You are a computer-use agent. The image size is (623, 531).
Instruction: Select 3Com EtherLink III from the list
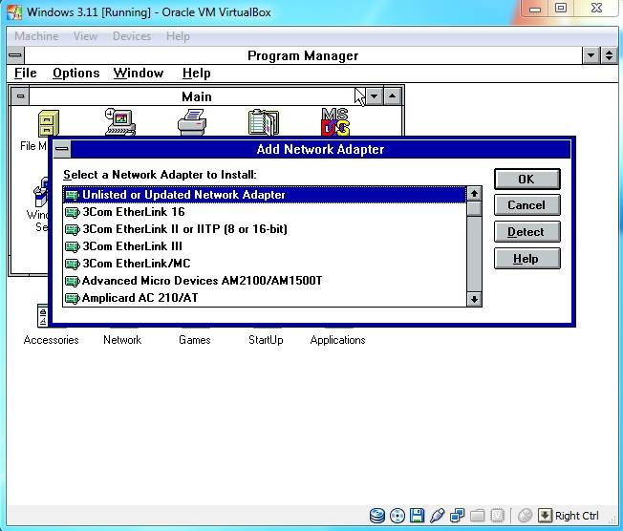tap(132, 246)
